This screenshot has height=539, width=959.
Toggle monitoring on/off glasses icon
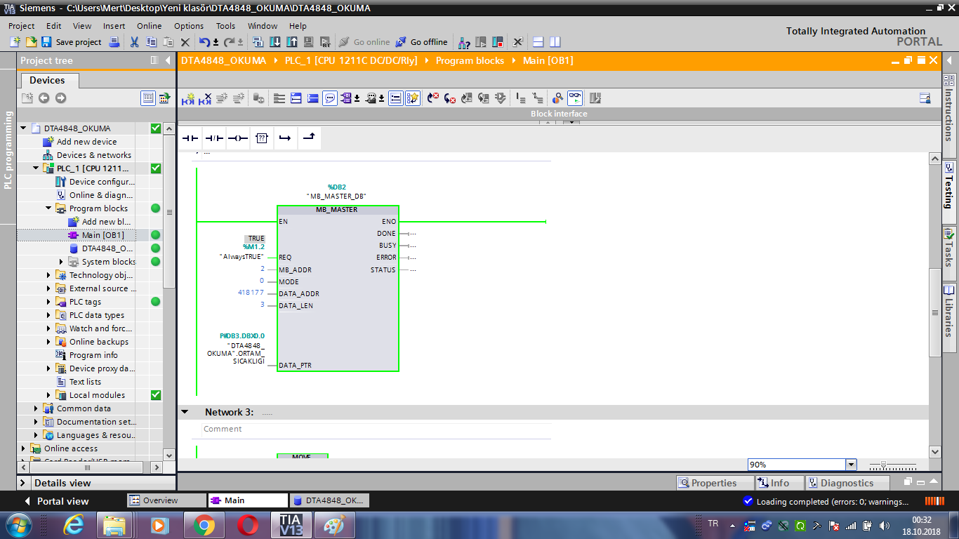pyautogui.click(x=575, y=98)
